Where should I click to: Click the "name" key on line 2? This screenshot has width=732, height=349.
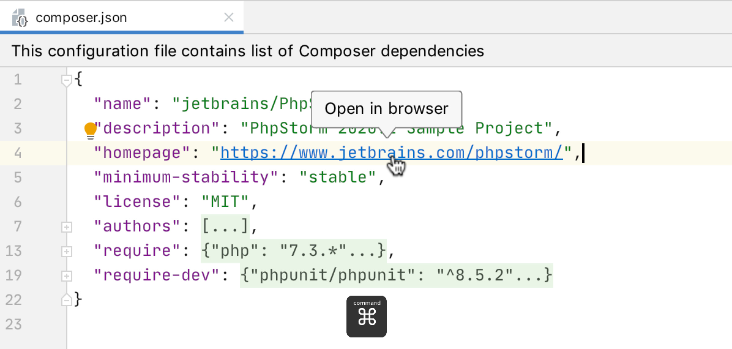click(x=123, y=103)
